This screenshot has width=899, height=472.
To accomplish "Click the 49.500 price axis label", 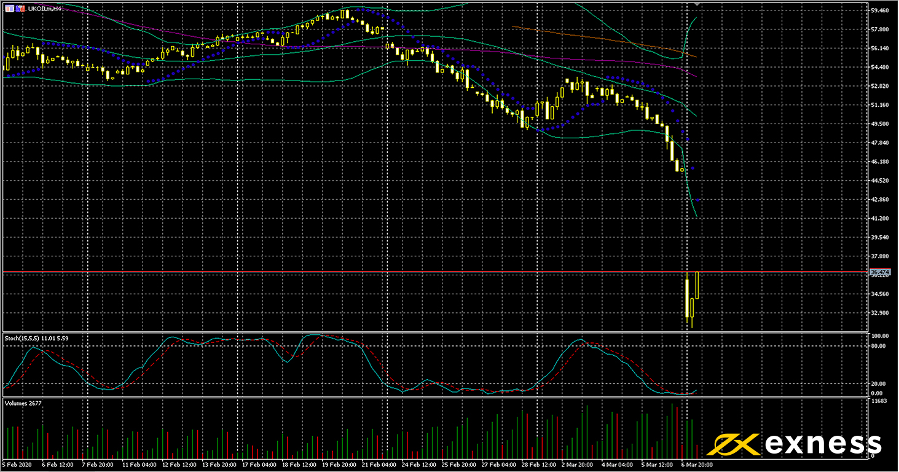I will [x=880, y=124].
